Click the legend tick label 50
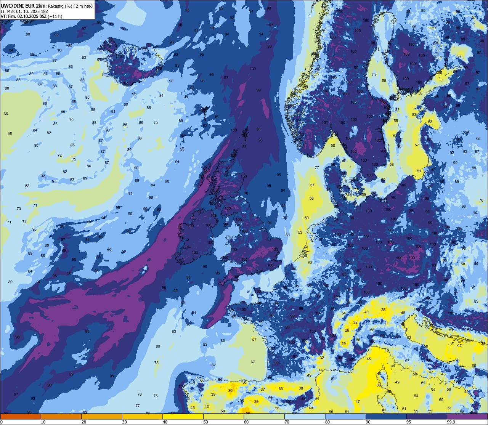 [205, 422]
